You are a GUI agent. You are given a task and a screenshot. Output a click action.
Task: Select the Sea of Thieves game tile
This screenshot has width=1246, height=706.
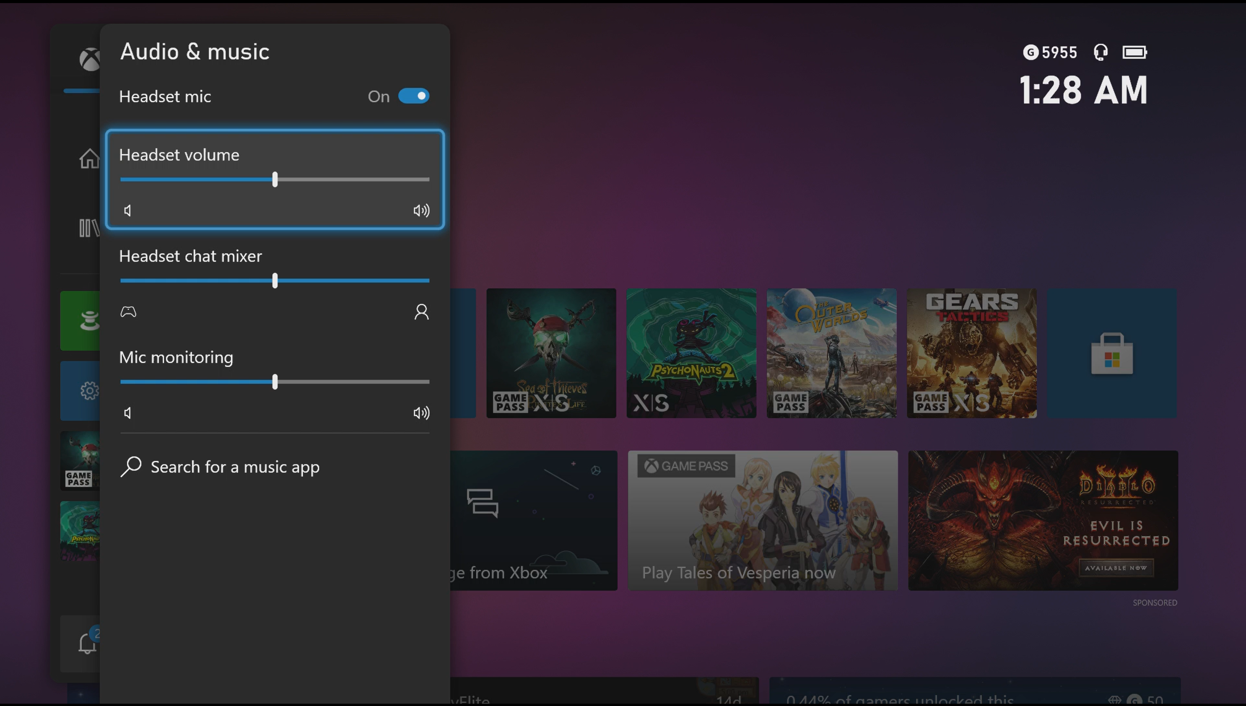tap(550, 353)
